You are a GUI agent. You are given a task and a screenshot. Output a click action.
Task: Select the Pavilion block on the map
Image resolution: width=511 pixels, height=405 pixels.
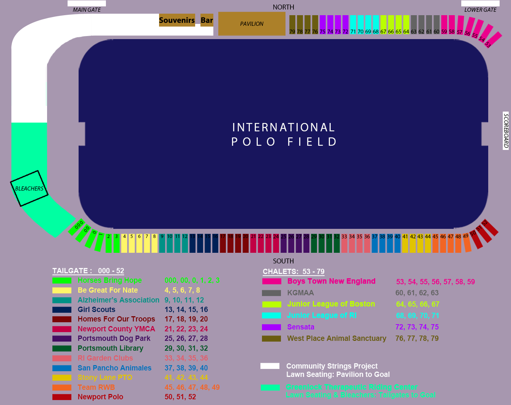(x=252, y=24)
